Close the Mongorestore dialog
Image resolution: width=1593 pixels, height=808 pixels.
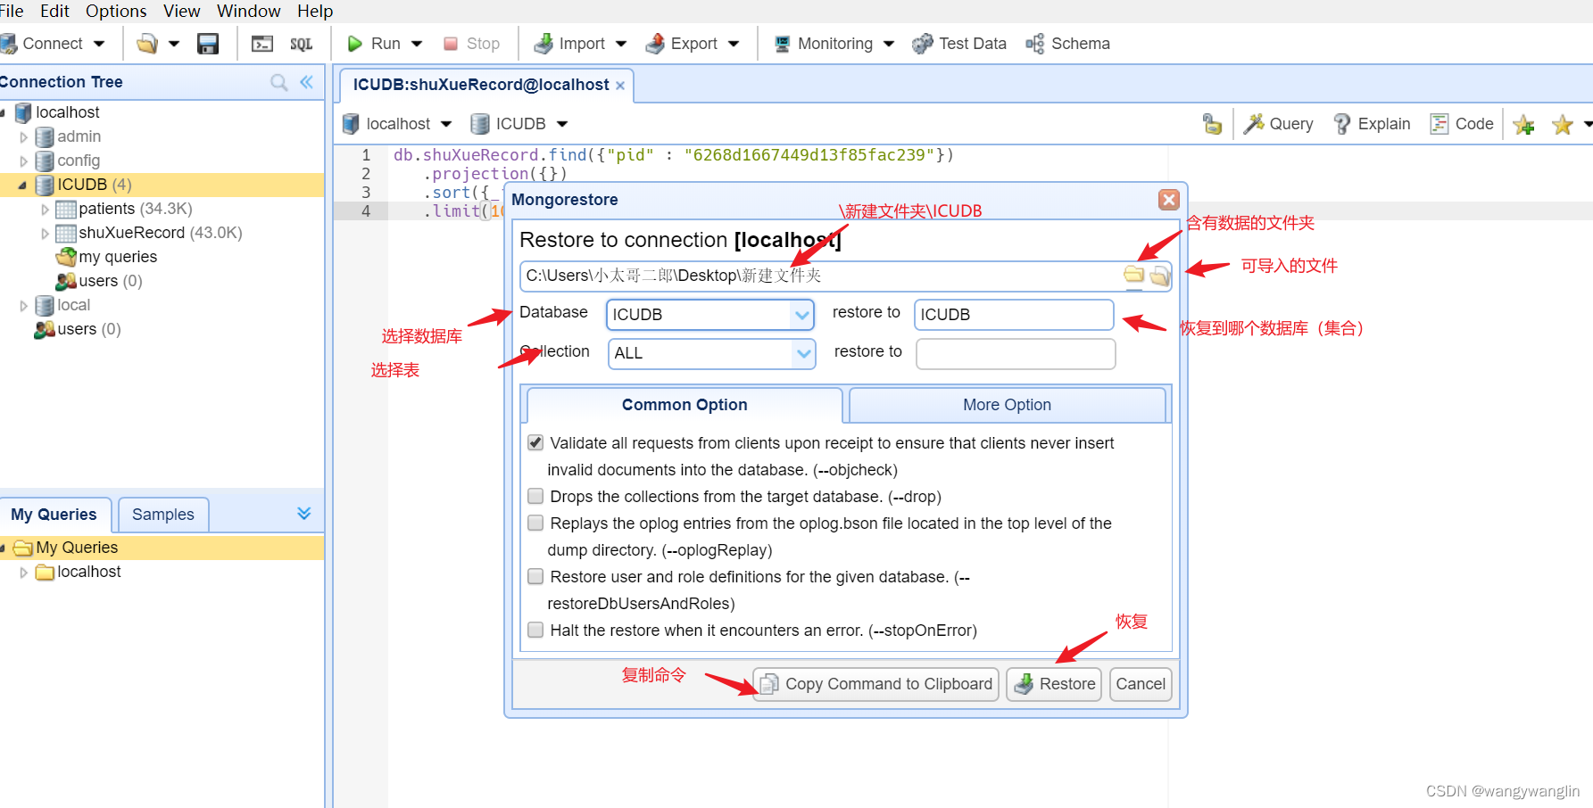tap(1169, 200)
